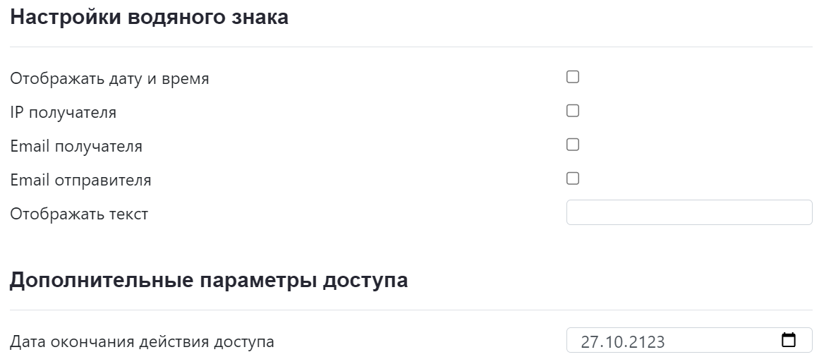Select the day '27' in the date field

click(x=590, y=343)
